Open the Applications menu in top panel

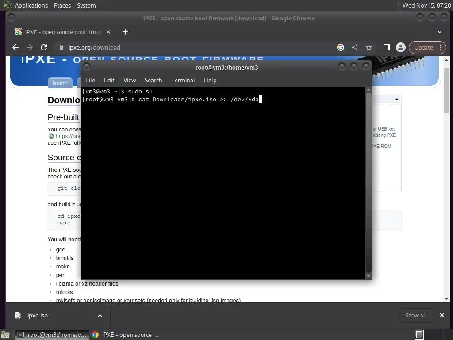(31, 5)
